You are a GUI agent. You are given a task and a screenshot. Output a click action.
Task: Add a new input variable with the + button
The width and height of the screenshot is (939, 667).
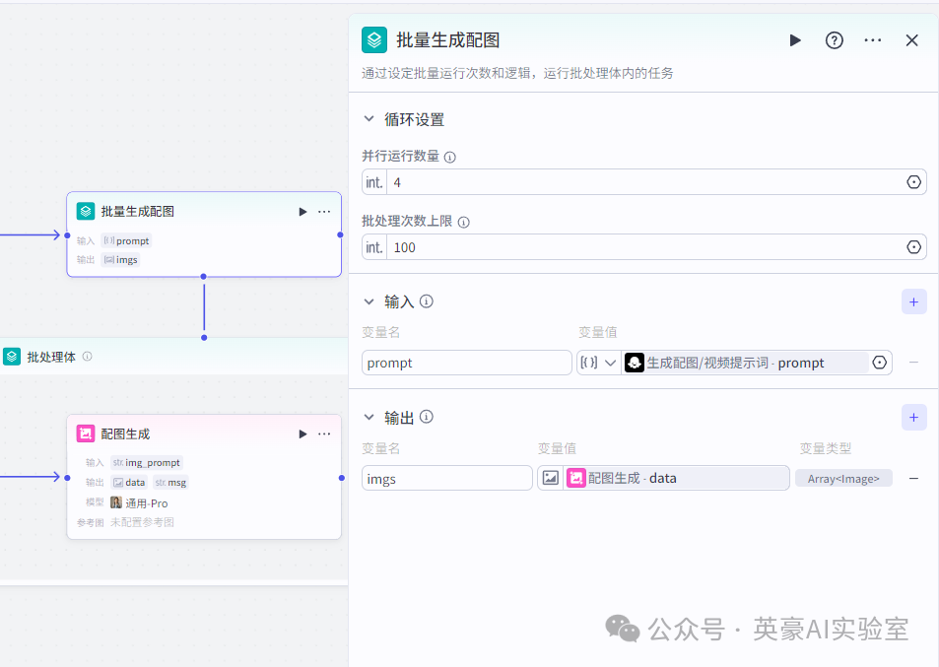(912, 301)
